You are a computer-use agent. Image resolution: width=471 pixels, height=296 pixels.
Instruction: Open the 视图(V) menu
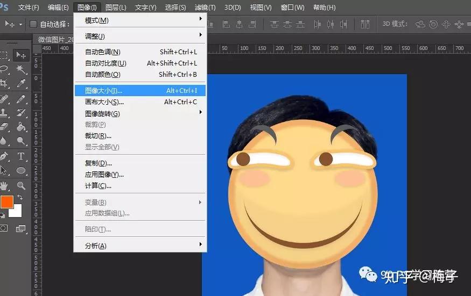(261, 7)
